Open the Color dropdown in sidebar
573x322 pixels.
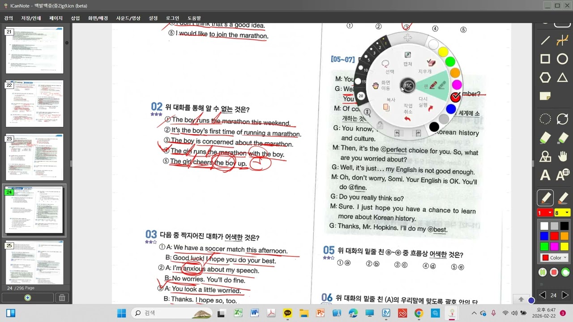pyautogui.click(x=554, y=258)
